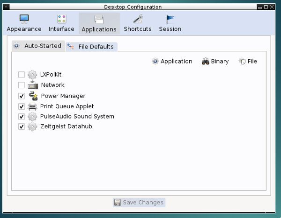Select the Zeitgeist Datahub entry text
Viewport: 281px width, 218px height.
coord(66,127)
